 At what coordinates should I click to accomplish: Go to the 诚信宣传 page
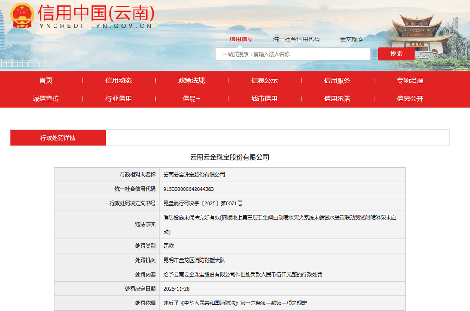click(x=46, y=99)
